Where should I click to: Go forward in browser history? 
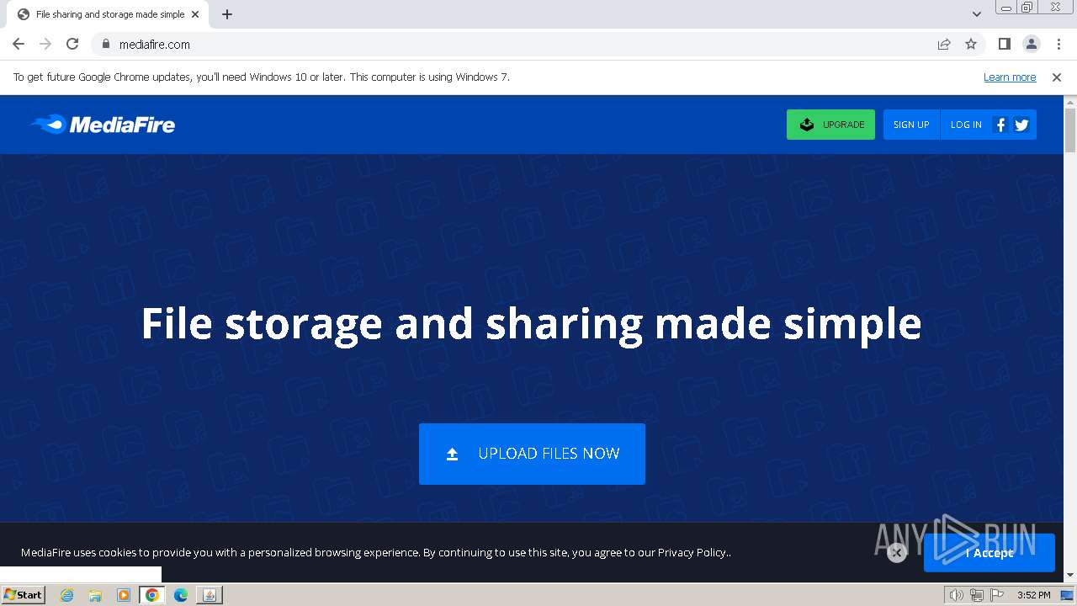click(45, 45)
